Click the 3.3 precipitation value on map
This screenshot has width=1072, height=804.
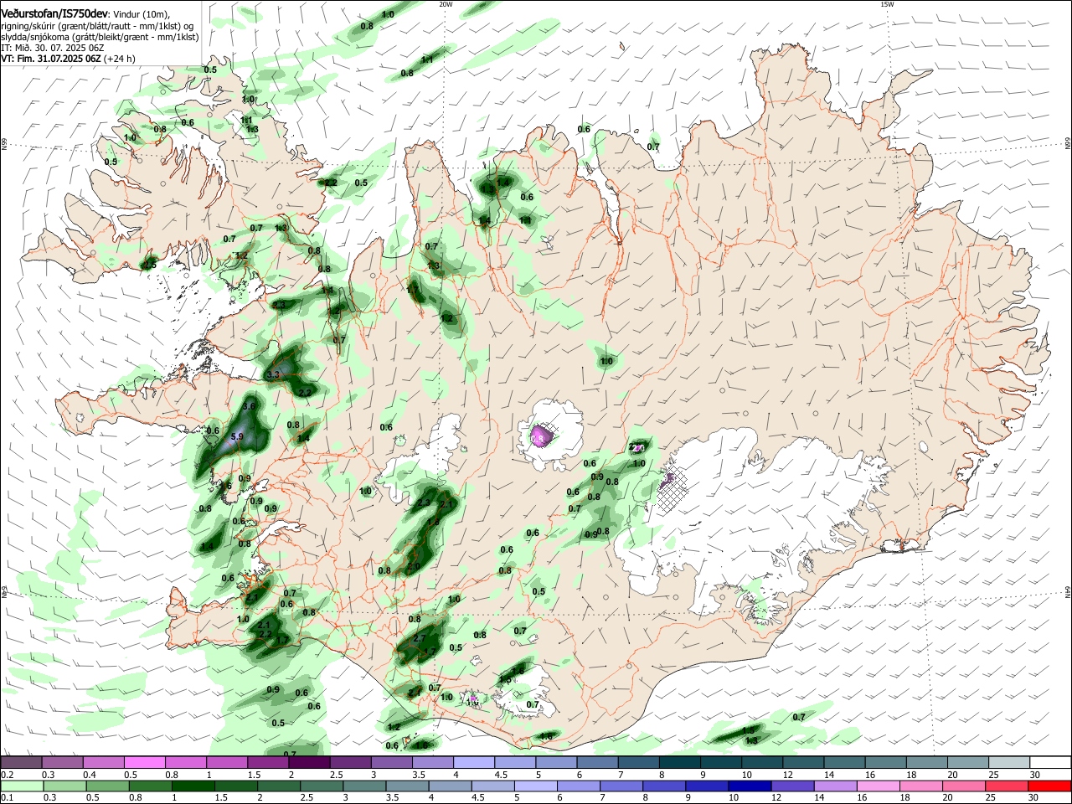pyautogui.click(x=273, y=374)
